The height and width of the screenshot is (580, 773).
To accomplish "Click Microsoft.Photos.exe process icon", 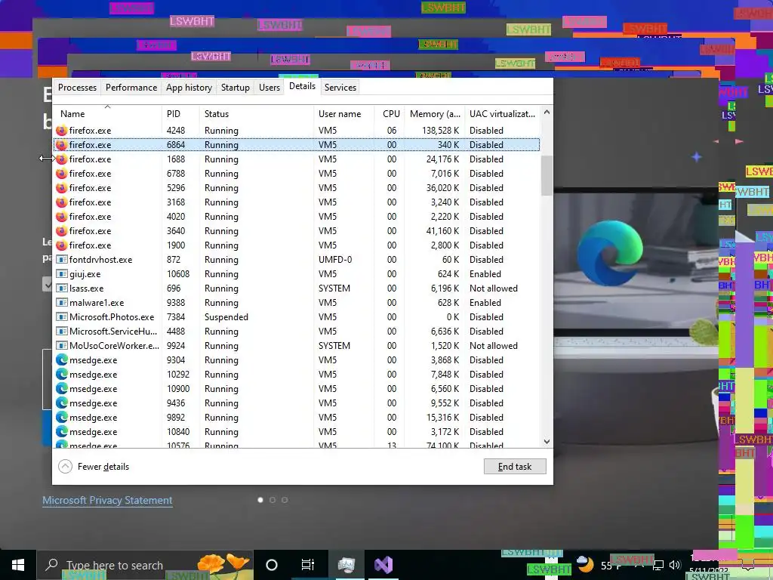I will click(62, 316).
